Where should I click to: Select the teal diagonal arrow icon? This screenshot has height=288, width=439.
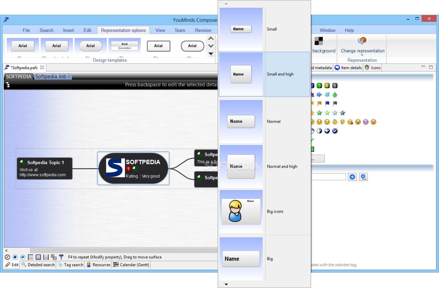(327, 95)
